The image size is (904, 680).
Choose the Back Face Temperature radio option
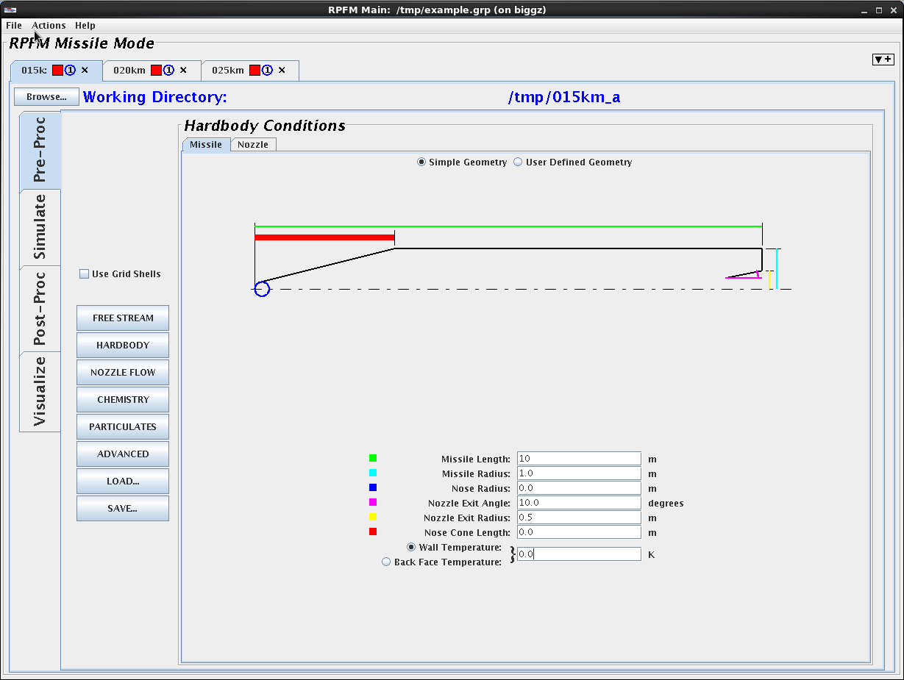386,562
